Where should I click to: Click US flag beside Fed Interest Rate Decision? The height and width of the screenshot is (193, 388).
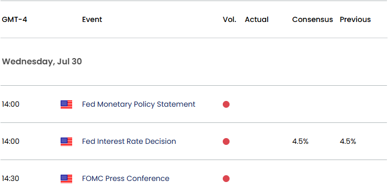point(66,142)
